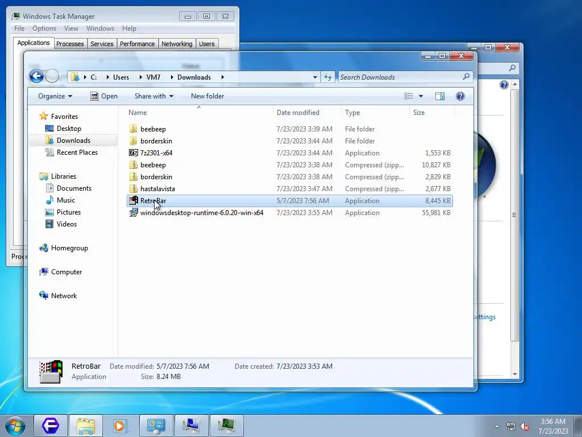Click the search magnifier in Search Downloads
This screenshot has height=437, width=582.
click(466, 77)
